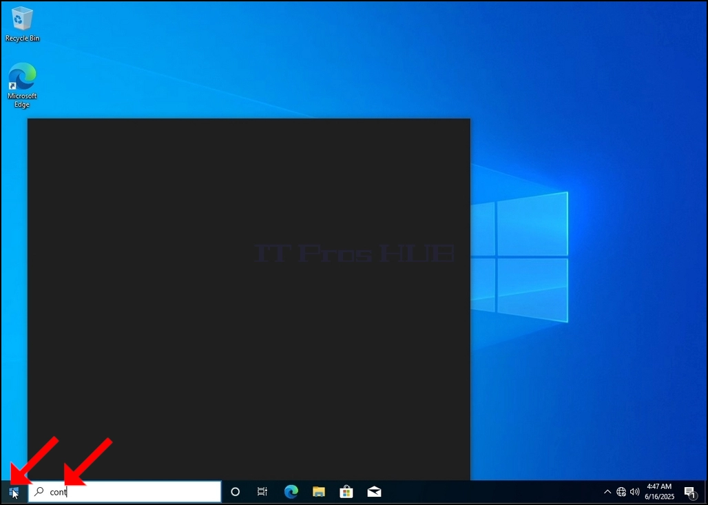708x505 pixels.
Task: Open Cortana circle icon on taskbar
Action: click(236, 492)
